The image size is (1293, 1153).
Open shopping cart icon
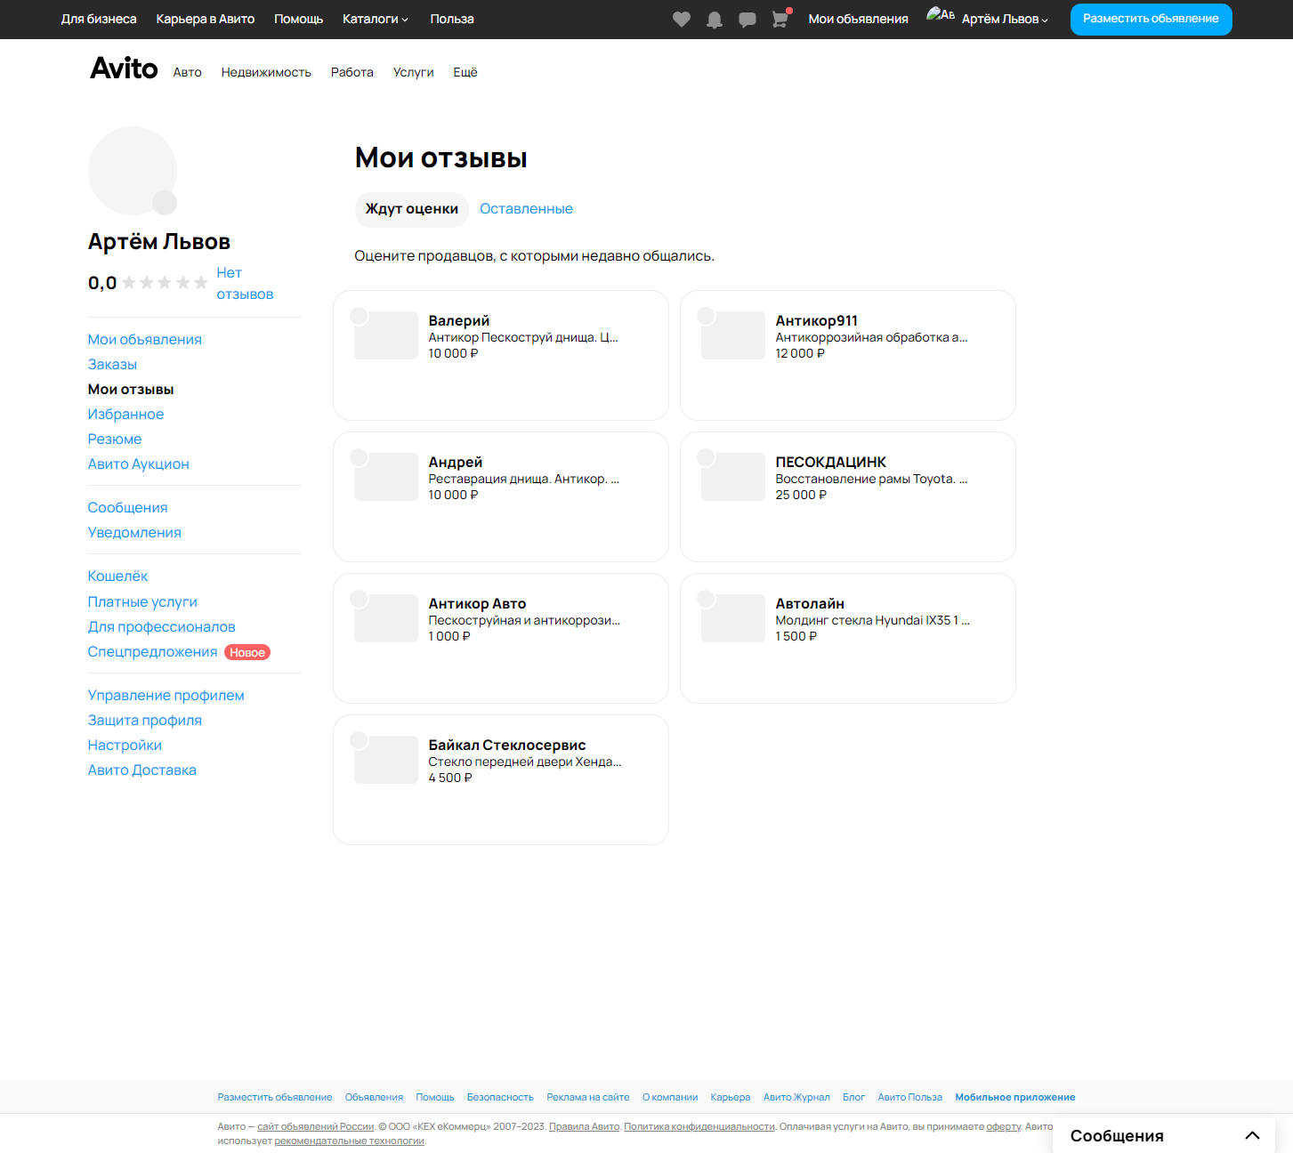780,19
